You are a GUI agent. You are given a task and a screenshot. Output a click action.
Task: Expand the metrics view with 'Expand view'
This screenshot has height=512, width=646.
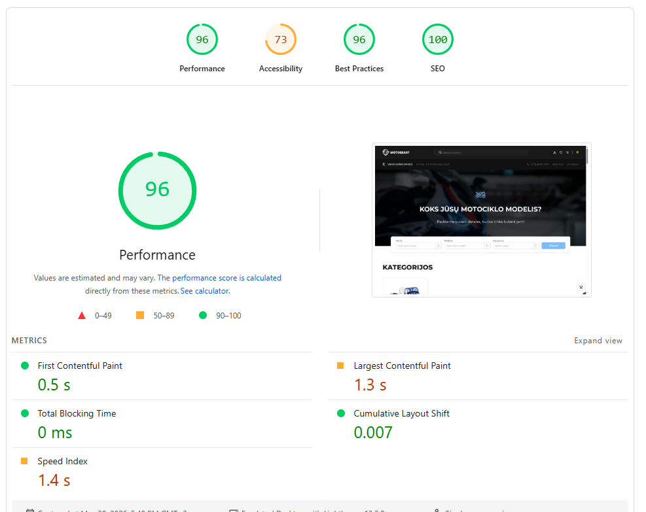(598, 341)
